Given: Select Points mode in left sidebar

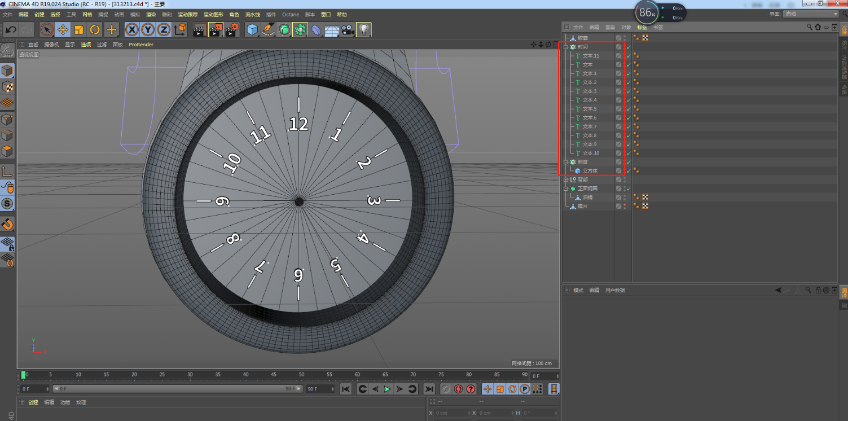Looking at the screenshot, I should click(x=7, y=119).
